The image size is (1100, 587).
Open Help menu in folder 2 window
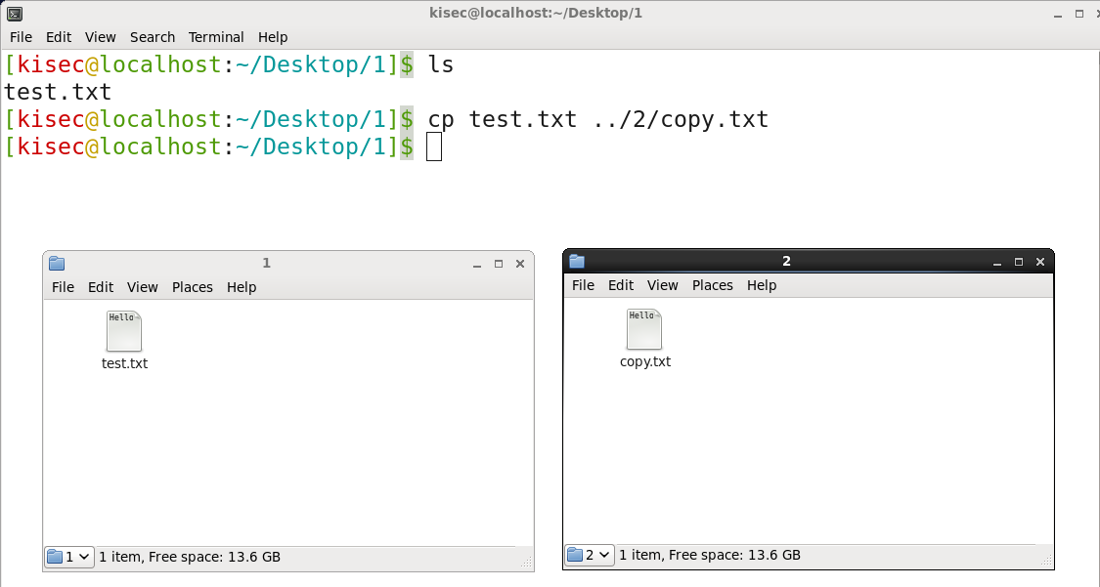pyautogui.click(x=762, y=285)
